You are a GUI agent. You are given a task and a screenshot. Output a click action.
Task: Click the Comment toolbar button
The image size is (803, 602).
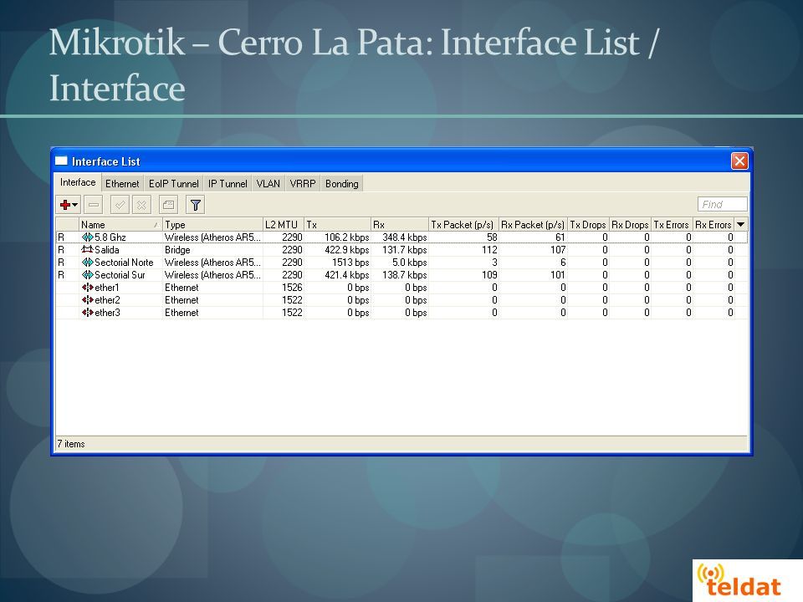tap(168, 205)
